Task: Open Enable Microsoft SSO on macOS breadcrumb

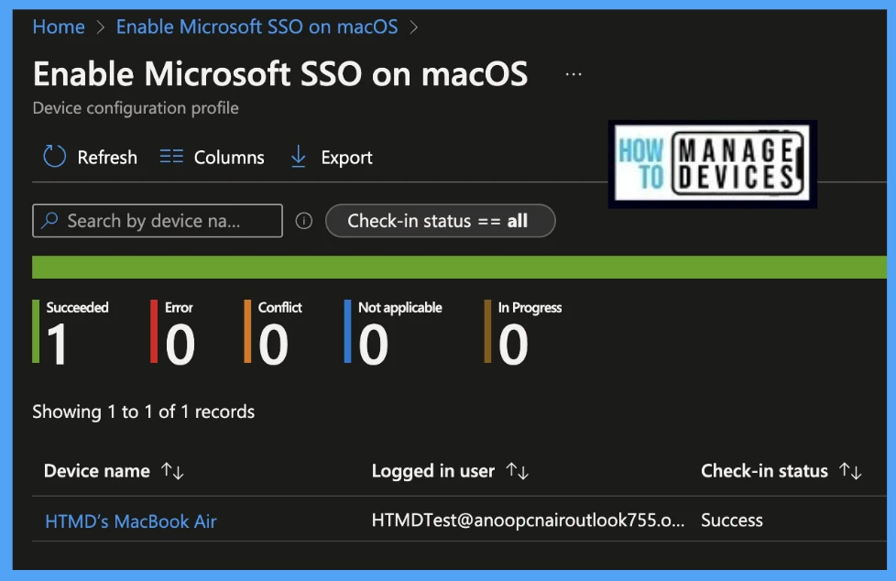Action: pyautogui.click(x=257, y=27)
